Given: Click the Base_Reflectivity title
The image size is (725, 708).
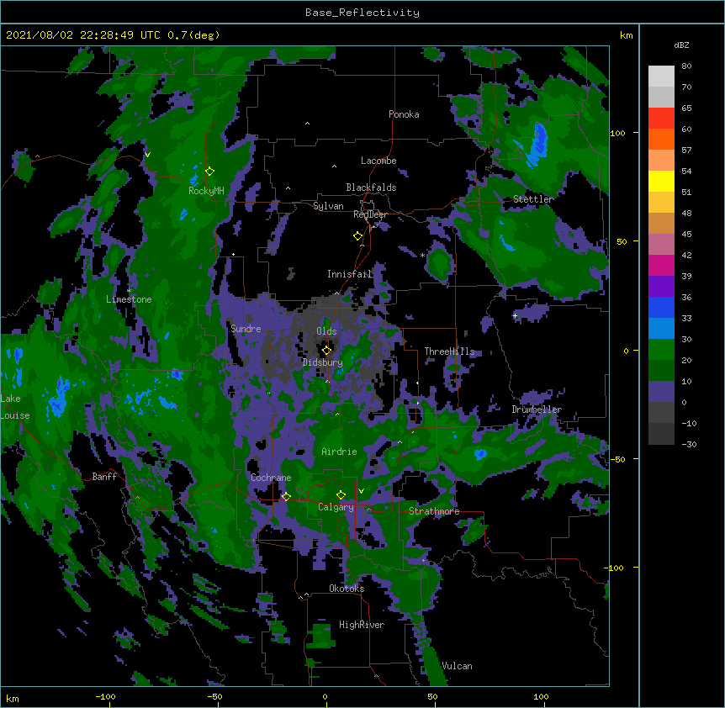Looking at the screenshot, I should point(362,13).
